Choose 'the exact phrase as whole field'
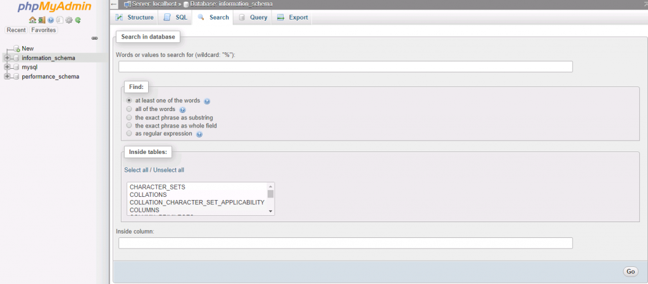This screenshot has height=284, width=648. (129, 126)
